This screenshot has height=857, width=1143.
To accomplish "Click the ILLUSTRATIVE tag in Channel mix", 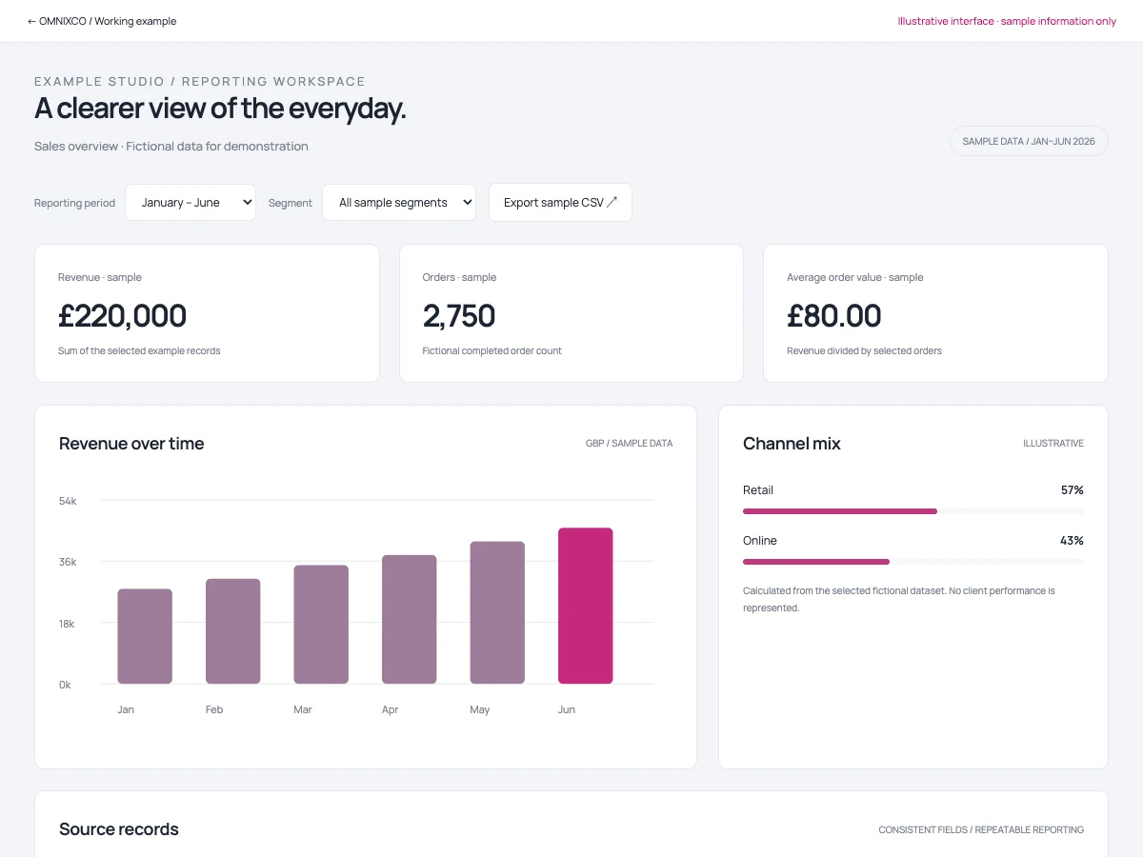I will tap(1053, 444).
